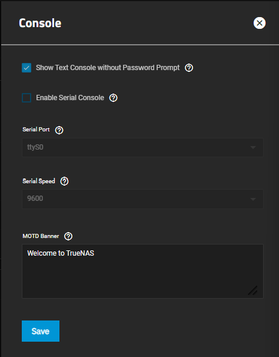This screenshot has height=357, width=279.
Task: Focus the MOTD Banner text area
Action: tap(142, 271)
